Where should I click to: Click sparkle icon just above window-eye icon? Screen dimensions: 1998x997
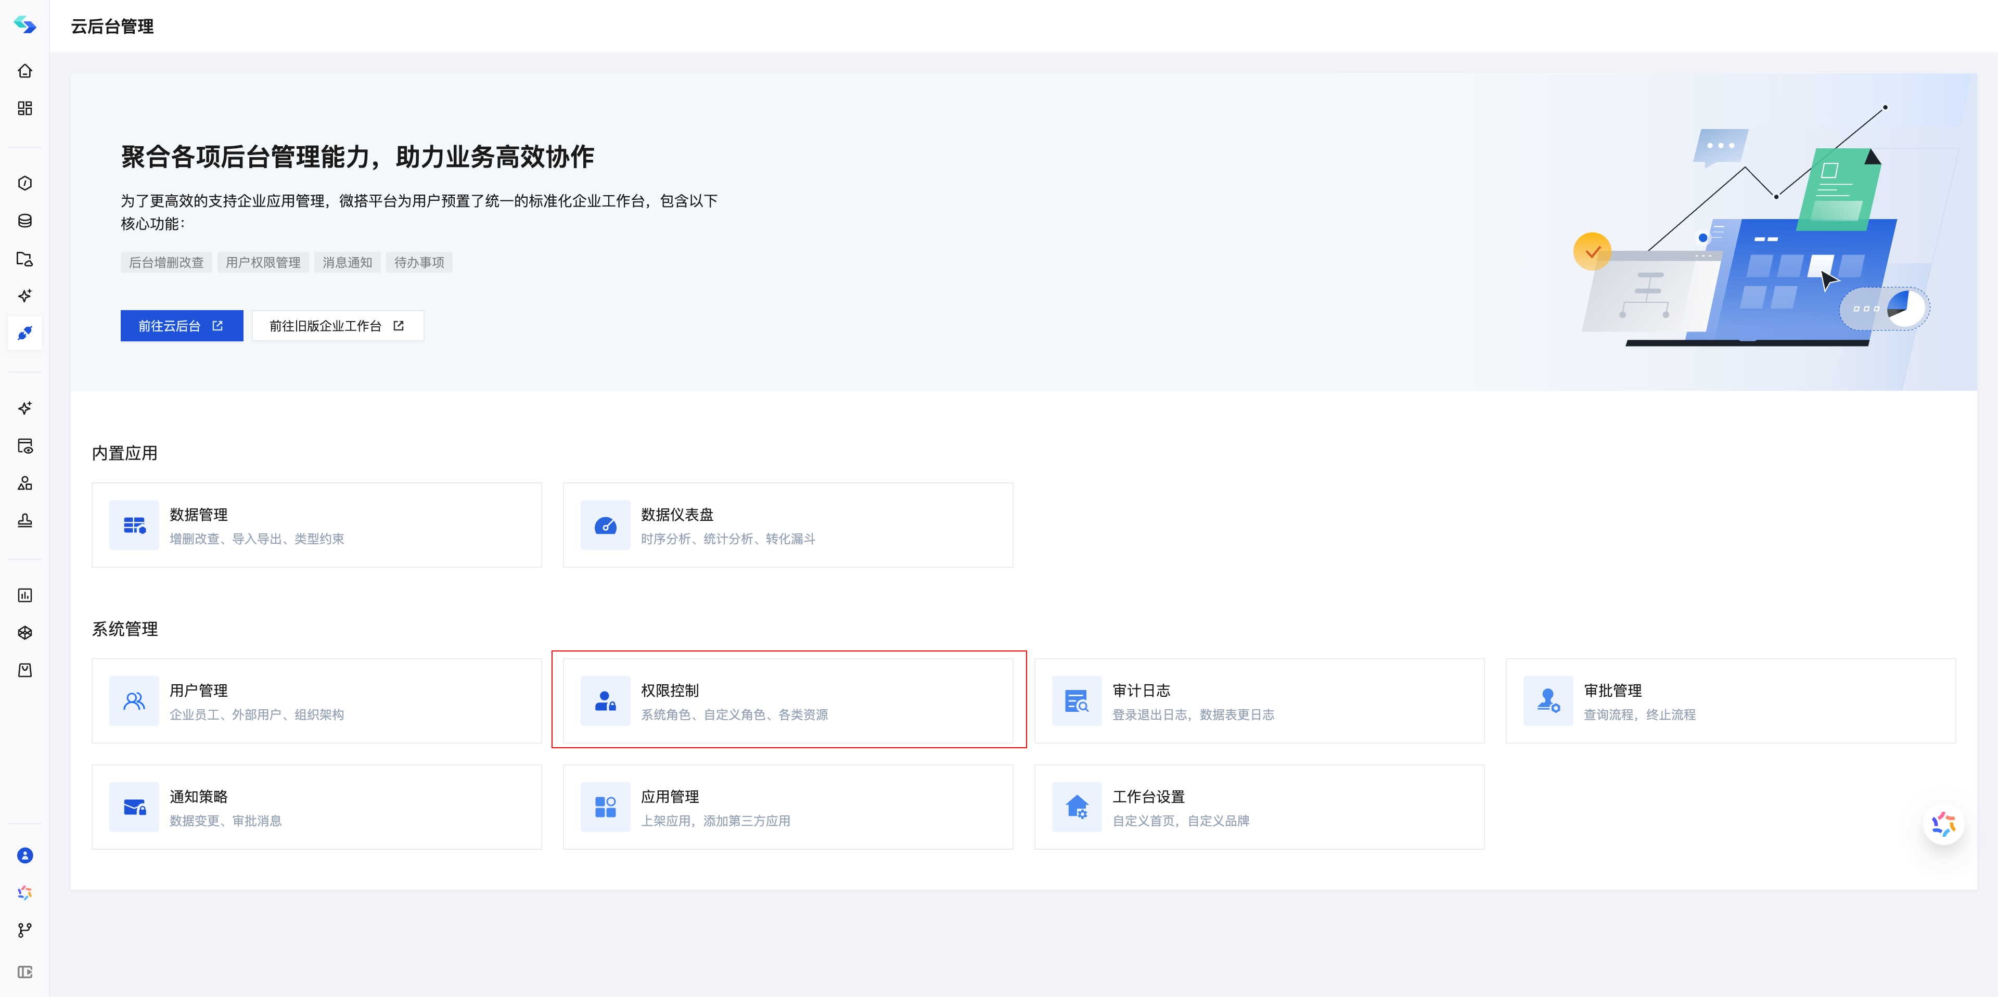pyautogui.click(x=25, y=408)
